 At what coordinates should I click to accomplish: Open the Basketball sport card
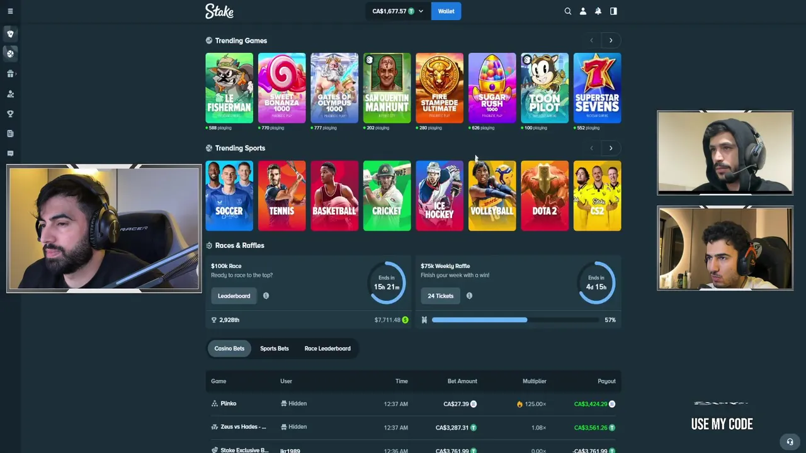tap(334, 196)
